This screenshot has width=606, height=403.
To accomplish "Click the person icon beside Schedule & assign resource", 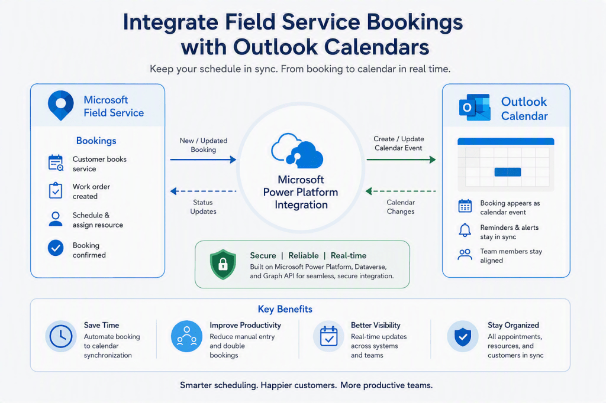I will [x=56, y=219].
